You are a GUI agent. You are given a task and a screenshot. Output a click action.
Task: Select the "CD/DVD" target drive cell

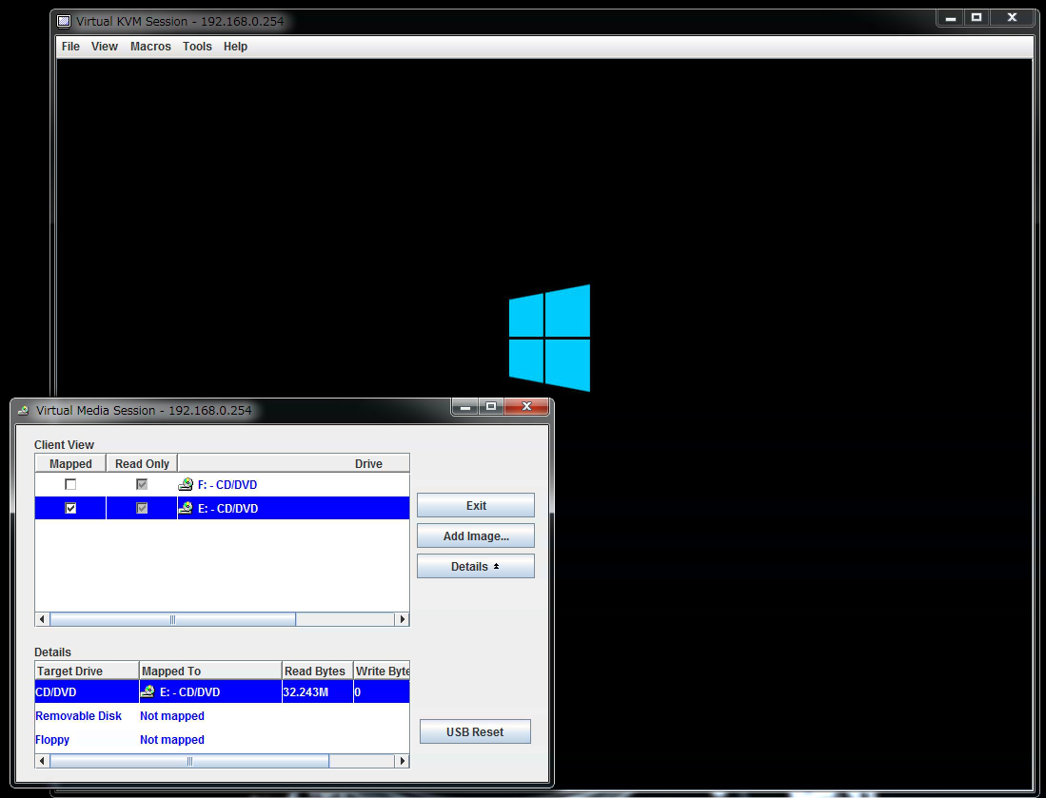87,692
